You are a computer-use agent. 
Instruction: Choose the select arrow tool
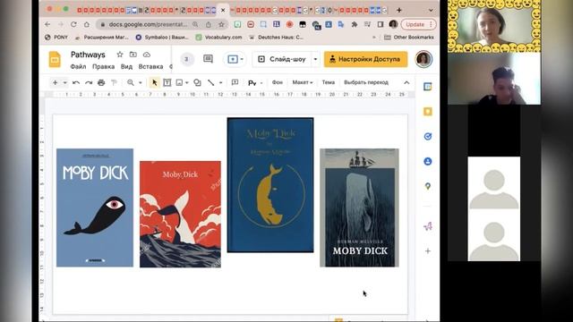[154, 82]
